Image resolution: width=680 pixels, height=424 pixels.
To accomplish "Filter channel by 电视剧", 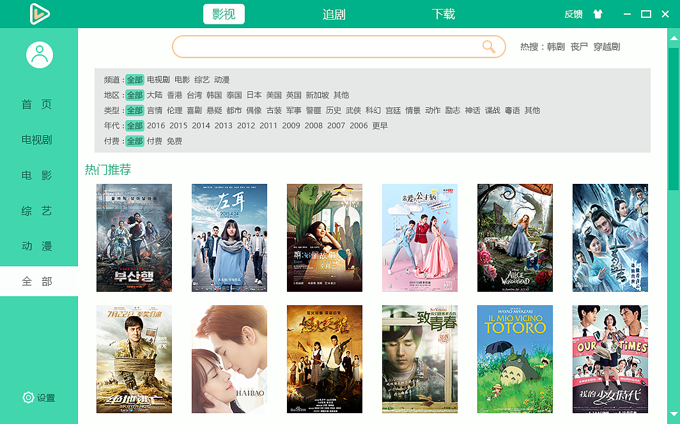I will (x=158, y=80).
